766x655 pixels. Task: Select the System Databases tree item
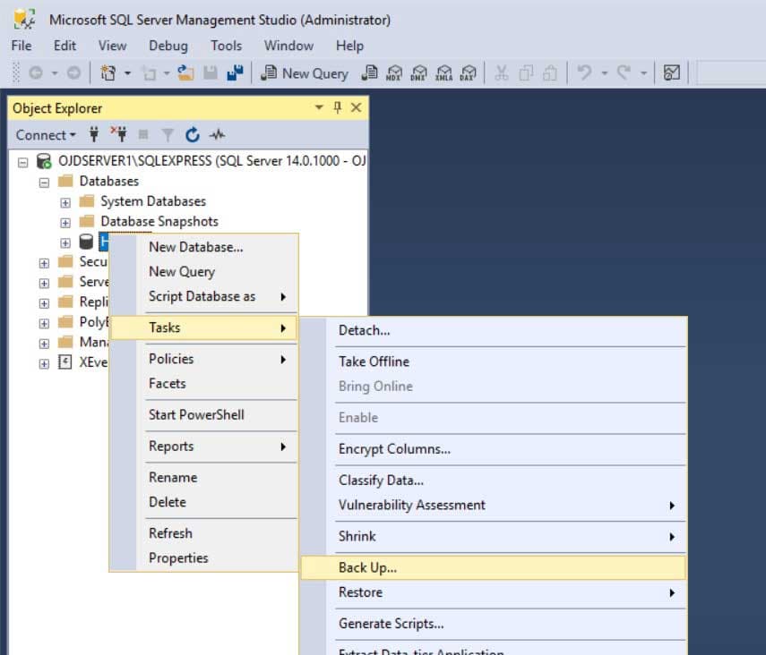point(153,201)
